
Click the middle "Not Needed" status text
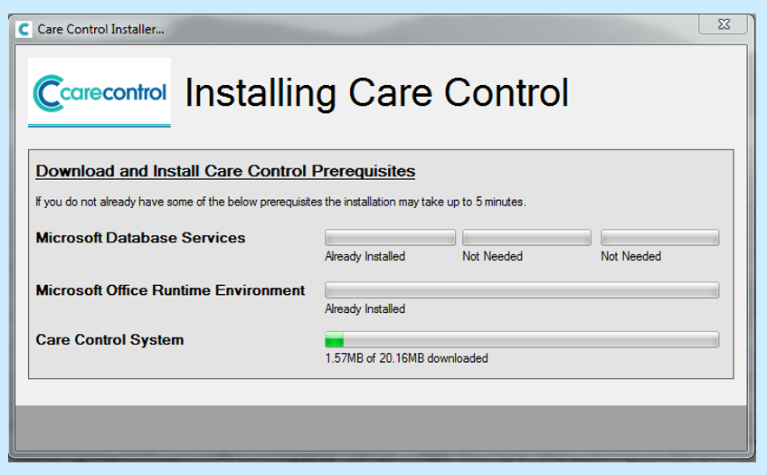(x=492, y=257)
